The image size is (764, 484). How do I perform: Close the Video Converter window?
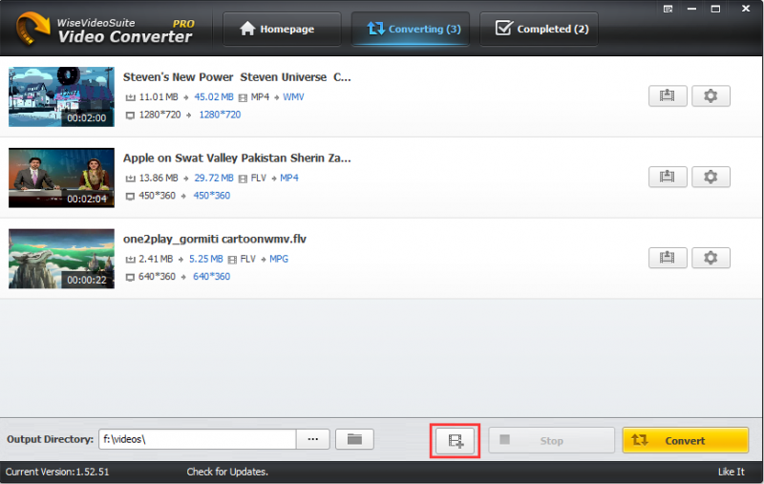tap(746, 9)
